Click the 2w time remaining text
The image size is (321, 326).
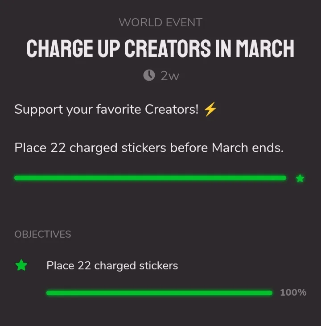[169, 76]
